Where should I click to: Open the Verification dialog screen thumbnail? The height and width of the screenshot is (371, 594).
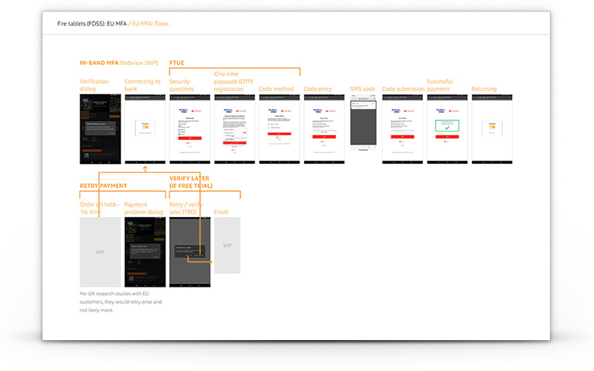(x=101, y=129)
